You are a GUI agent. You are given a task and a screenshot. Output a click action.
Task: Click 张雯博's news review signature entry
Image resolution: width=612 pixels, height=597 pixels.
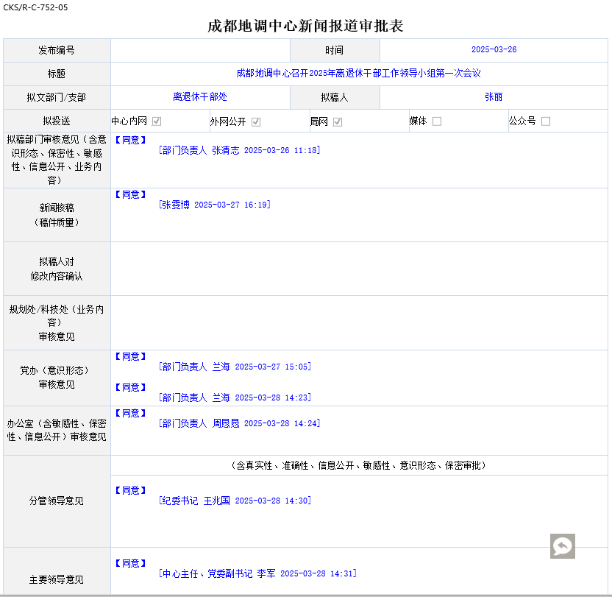pyautogui.click(x=215, y=205)
